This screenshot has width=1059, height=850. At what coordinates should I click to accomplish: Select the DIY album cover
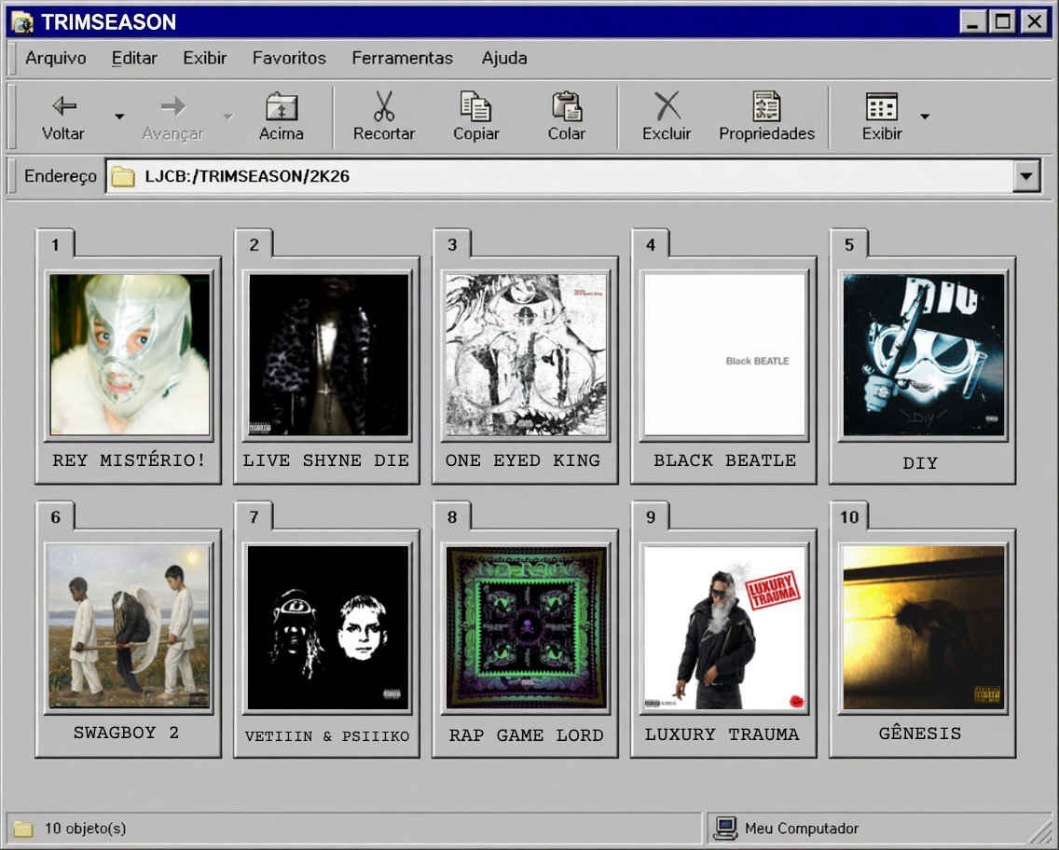[x=923, y=354]
